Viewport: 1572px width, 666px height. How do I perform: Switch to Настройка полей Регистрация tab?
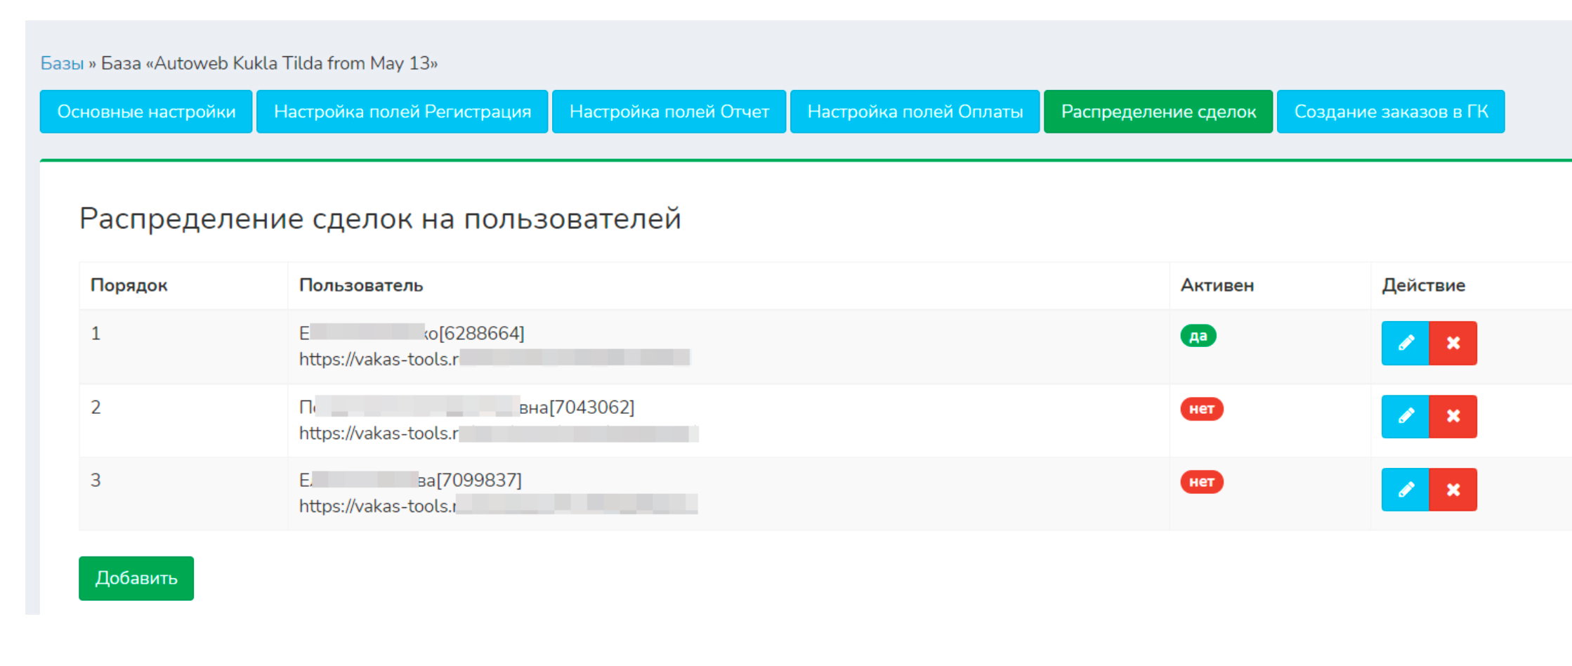click(x=402, y=112)
